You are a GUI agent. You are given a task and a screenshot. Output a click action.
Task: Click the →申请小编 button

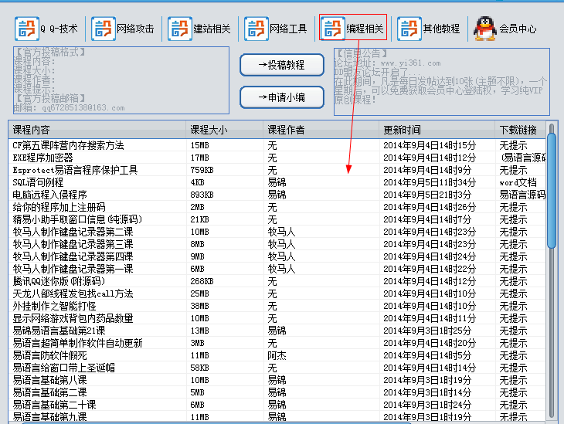[282, 97]
